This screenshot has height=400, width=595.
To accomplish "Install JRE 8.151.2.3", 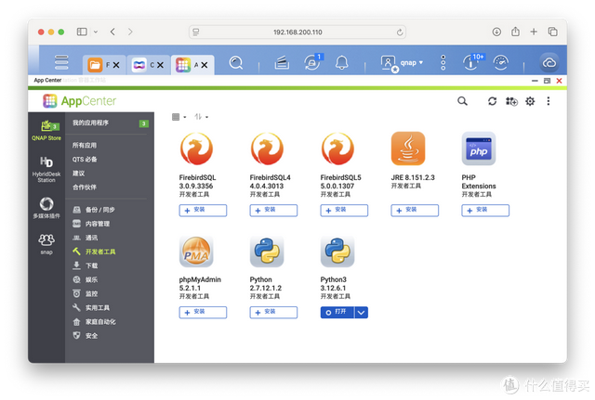I will (x=415, y=210).
